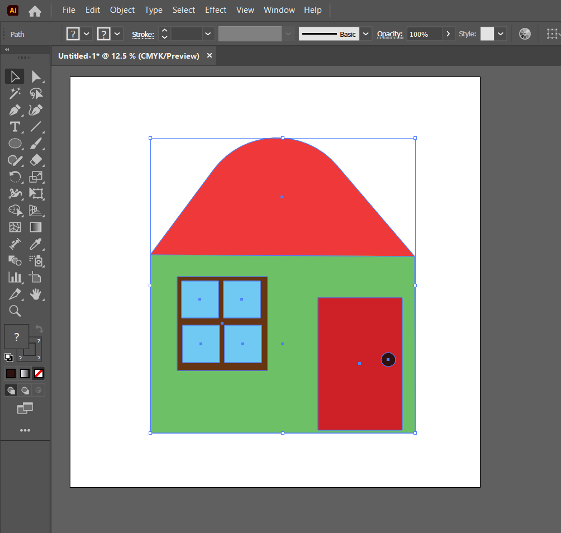Image resolution: width=561 pixels, height=533 pixels.
Task: Open Edit Toolbar three dots
Action: tap(25, 430)
